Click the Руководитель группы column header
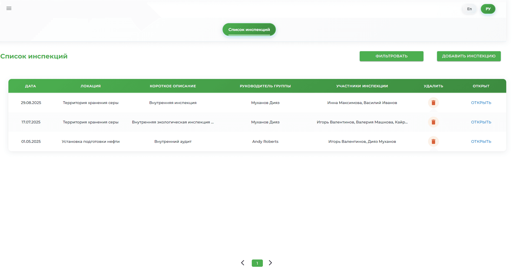Screen dimensions: 513x270 pos(265,86)
